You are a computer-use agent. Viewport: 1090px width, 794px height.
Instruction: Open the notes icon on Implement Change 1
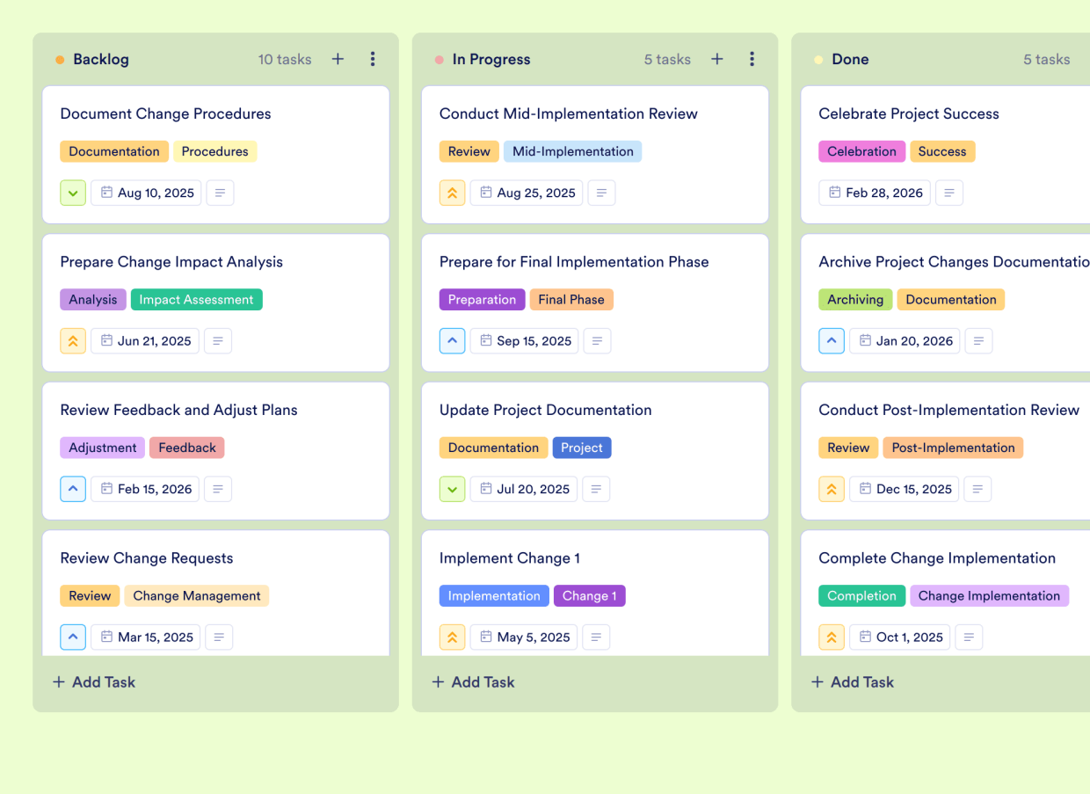596,637
